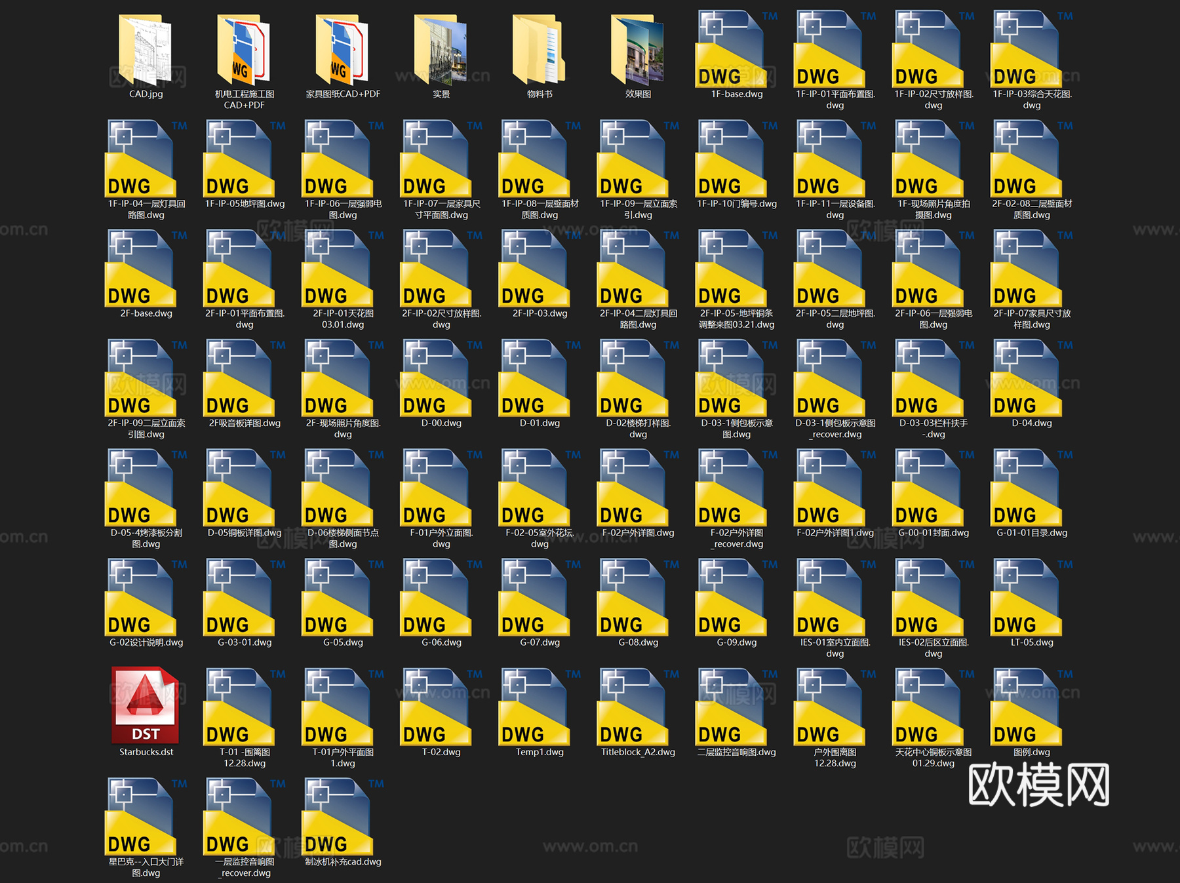Image resolution: width=1180 pixels, height=883 pixels.
Task: Select G-07.dwg file icon
Action: (534, 597)
